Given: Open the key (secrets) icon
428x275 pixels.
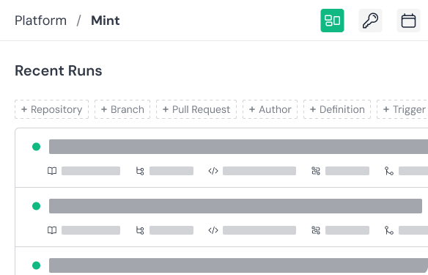Looking at the screenshot, I should [x=370, y=21].
